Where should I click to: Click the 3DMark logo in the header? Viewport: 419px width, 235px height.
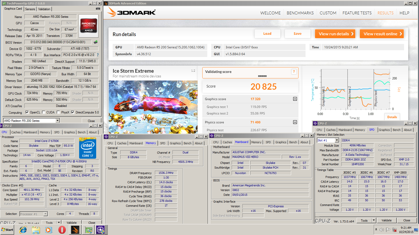click(132, 12)
